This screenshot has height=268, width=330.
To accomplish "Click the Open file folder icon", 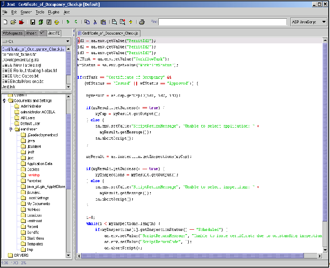I will pos(13,22).
